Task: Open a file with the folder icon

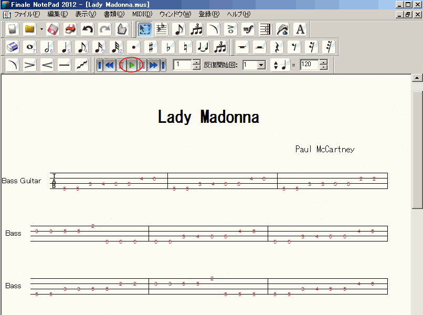Action: tap(29, 29)
